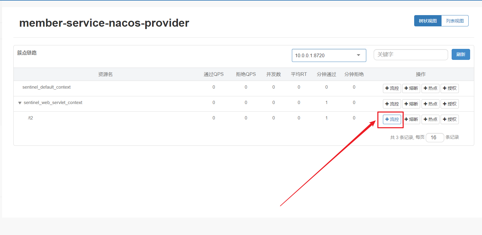
Task: Add circuit breaking for sentinel_web_servlet_context
Action: point(411,104)
